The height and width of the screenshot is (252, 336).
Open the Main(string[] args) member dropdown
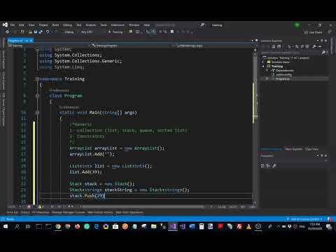pyautogui.click(x=213, y=45)
